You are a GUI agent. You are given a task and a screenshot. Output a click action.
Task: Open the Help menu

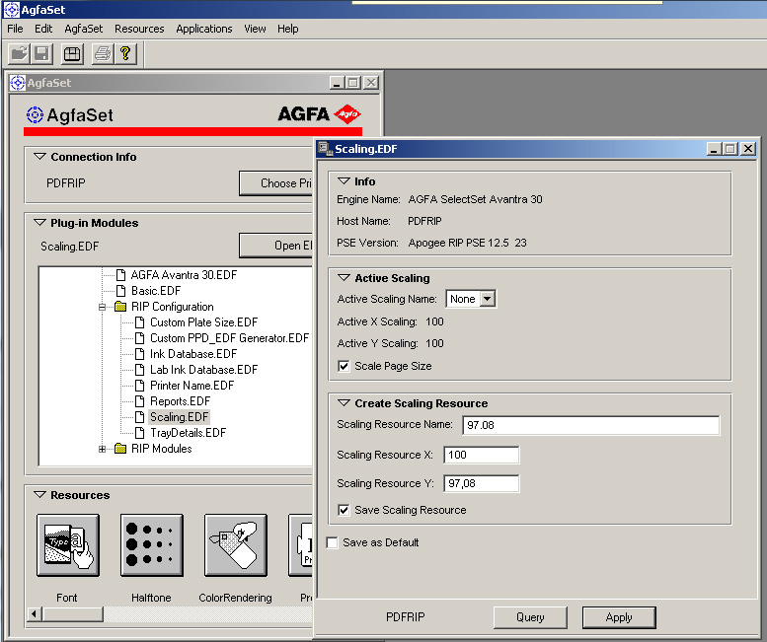pyautogui.click(x=288, y=29)
